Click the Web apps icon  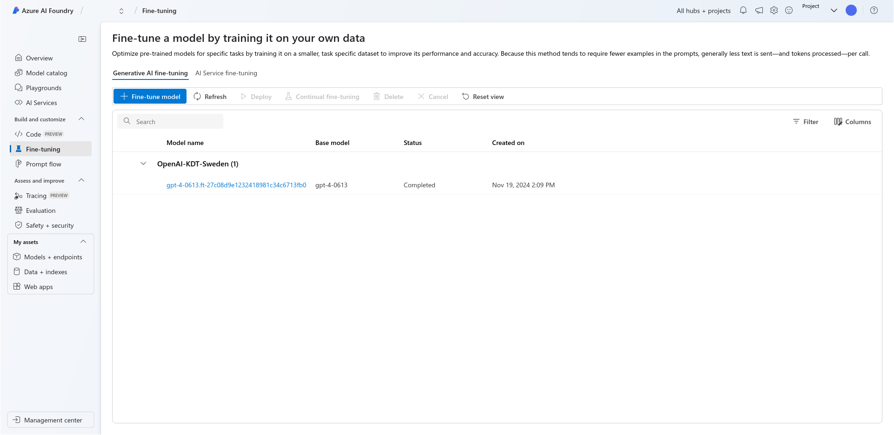(17, 286)
